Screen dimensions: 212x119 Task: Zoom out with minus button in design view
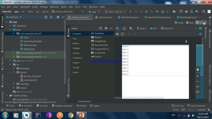197,81
